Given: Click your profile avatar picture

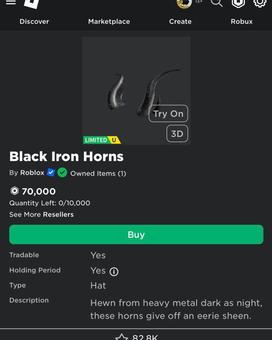Looking at the screenshot, I should [184, 4].
